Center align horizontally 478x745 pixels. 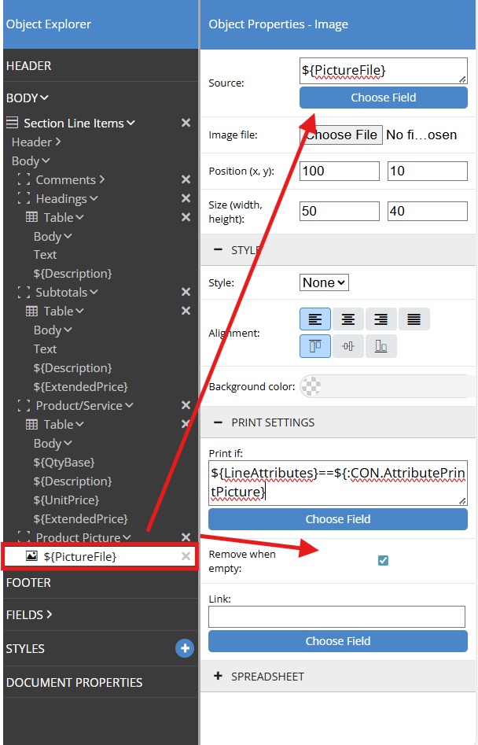click(x=348, y=319)
